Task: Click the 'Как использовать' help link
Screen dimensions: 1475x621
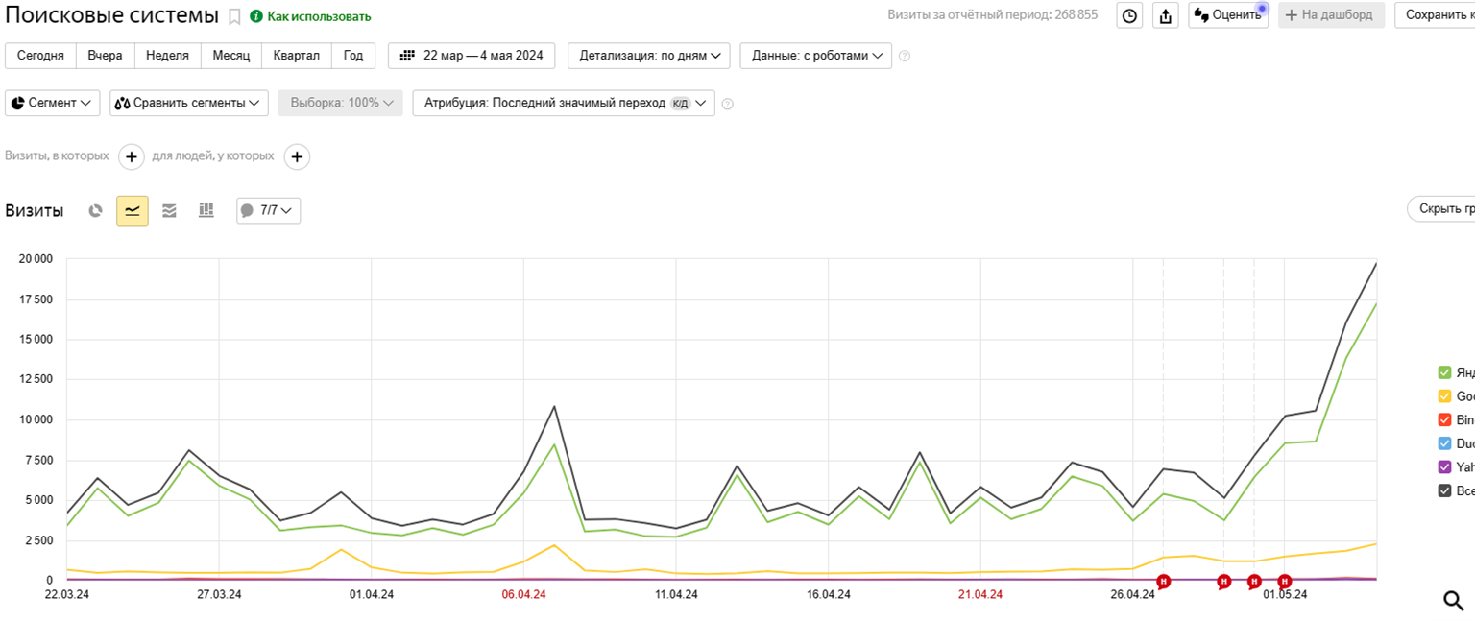Action: (x=318, y=16)
